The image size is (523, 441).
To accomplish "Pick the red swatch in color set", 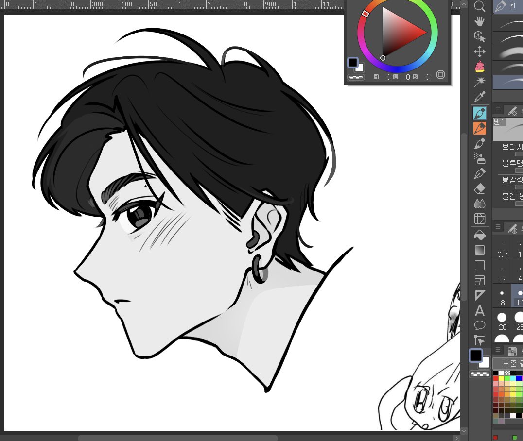I will (x=496, y=378).
